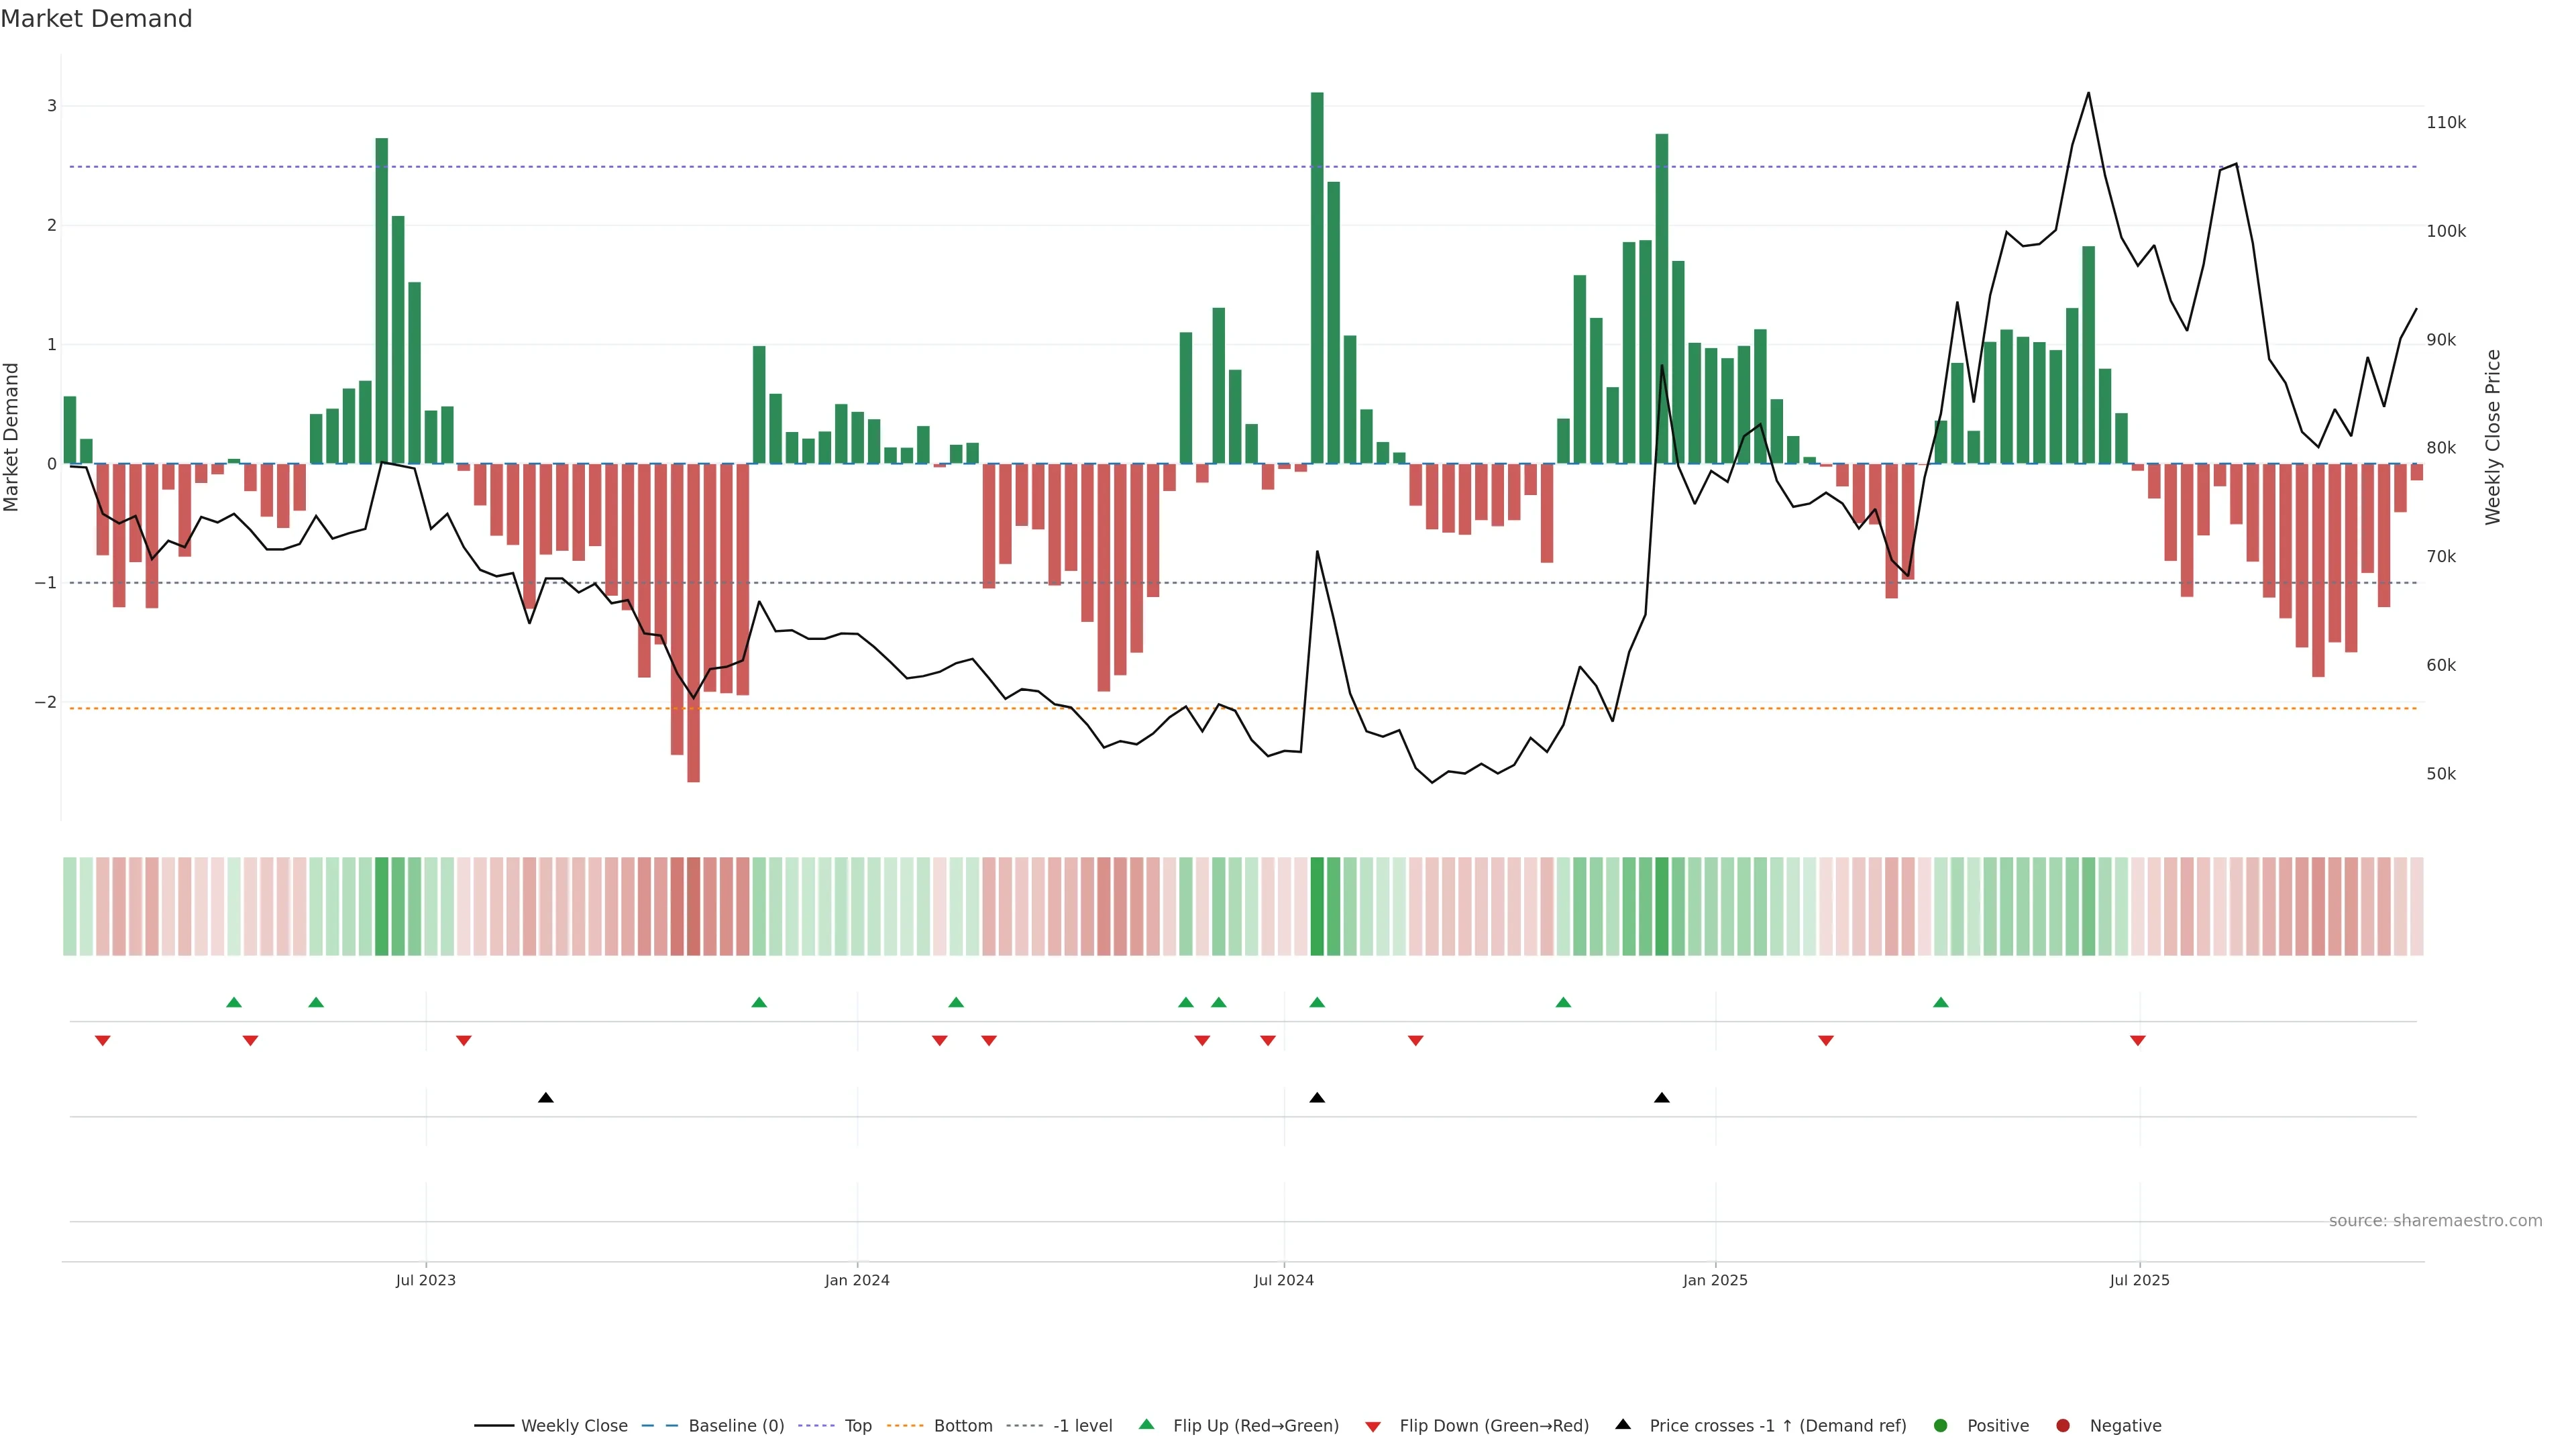Click the source: sharemaestro.com text
Viewport: 2576px width, 1449px height.
pos(2435,1221)
